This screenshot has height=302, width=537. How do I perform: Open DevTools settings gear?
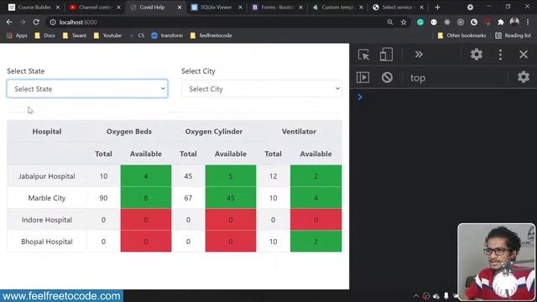[x=477, y=55]
